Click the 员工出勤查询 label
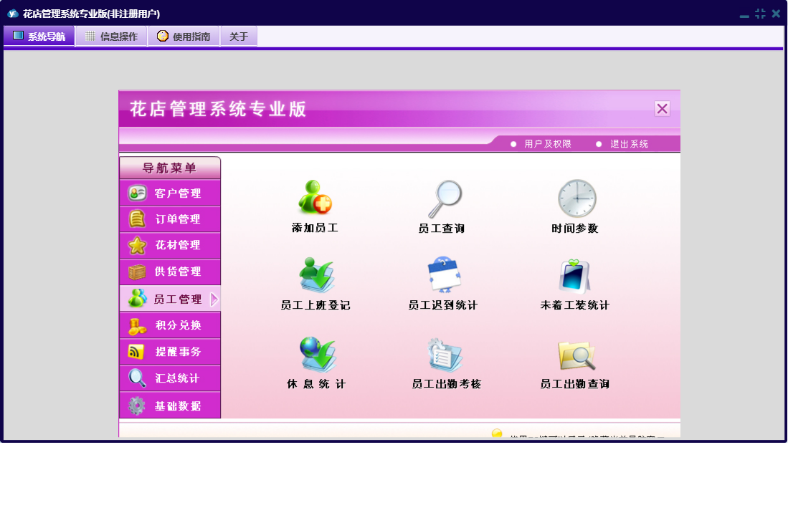The width and height of the screenshot is (788, 518). pyautogui.click(x=575, y=384)
